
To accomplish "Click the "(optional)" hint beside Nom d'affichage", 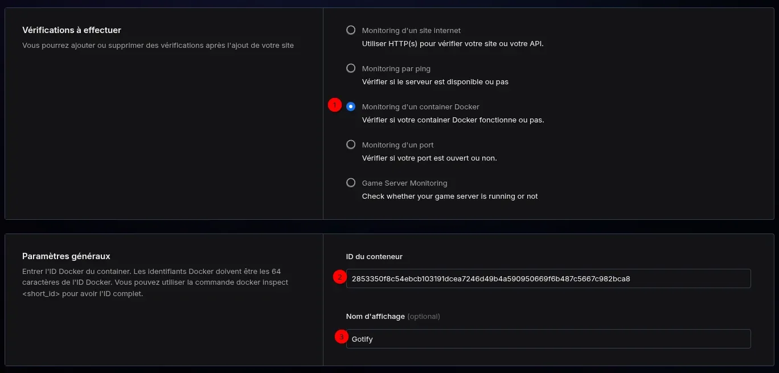I will click(x=423, y=316).
